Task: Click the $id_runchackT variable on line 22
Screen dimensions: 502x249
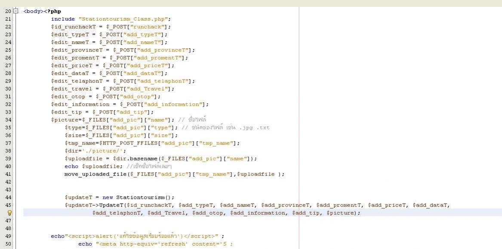Action: click(x=73, y=27)
